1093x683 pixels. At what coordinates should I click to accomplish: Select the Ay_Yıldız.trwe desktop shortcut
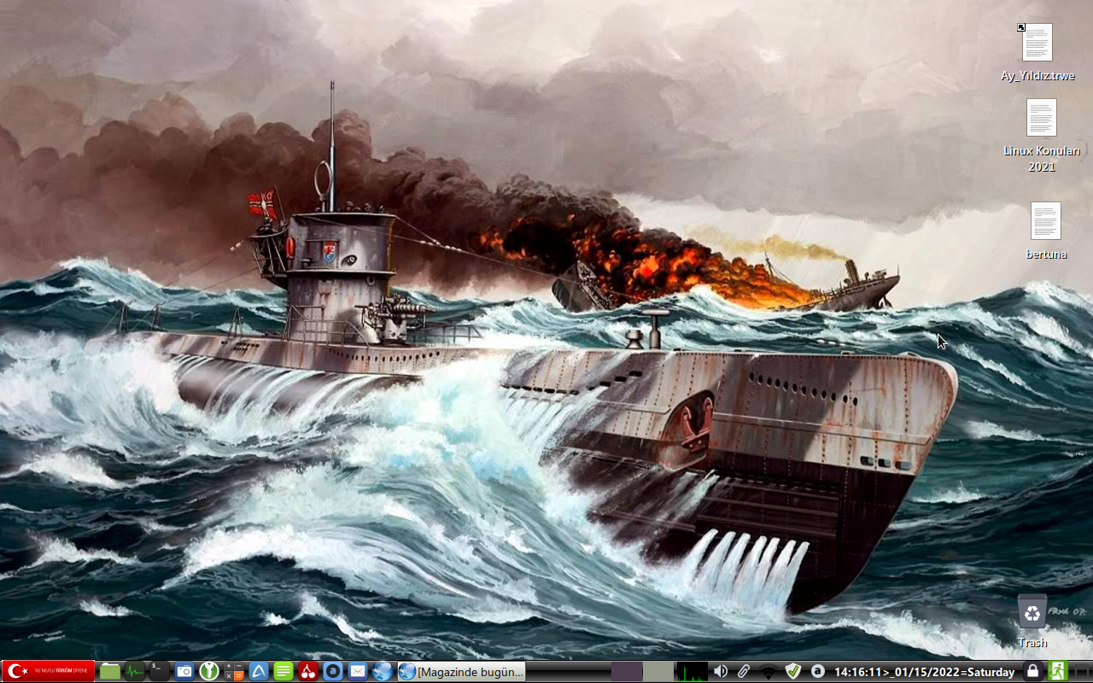point(1037,52)
